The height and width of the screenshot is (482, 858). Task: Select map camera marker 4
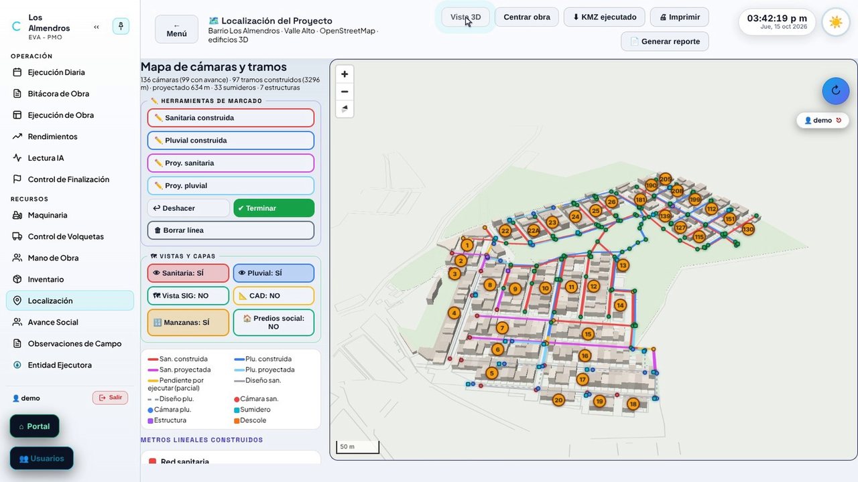click(454, 313)
